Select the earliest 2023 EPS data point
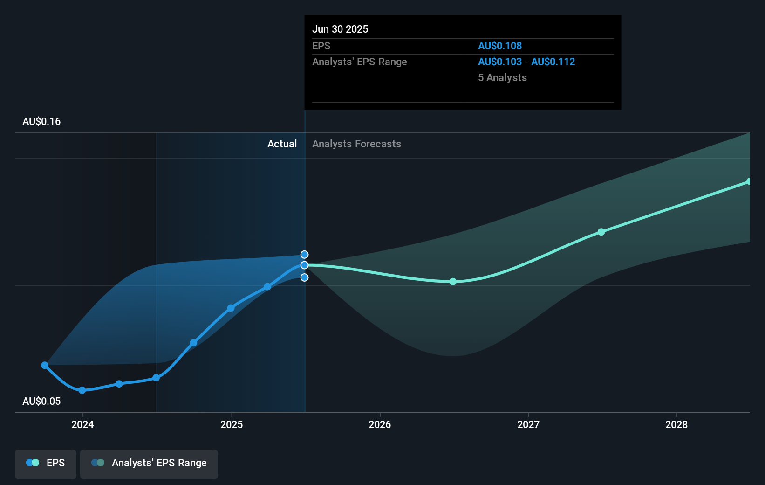The height and width of the screenshot is (485, 765). pos(44,365)
